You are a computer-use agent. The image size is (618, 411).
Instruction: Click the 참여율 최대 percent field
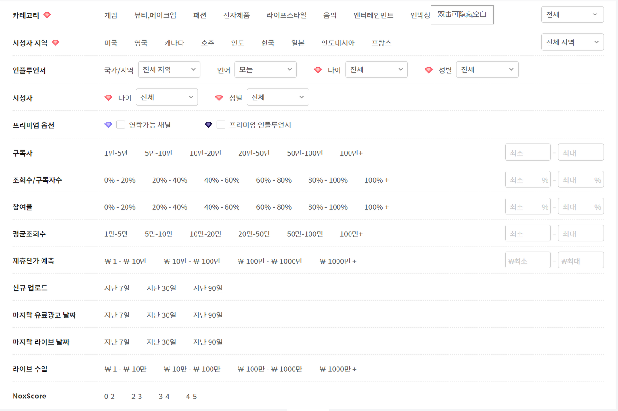(x=580, y=206)
